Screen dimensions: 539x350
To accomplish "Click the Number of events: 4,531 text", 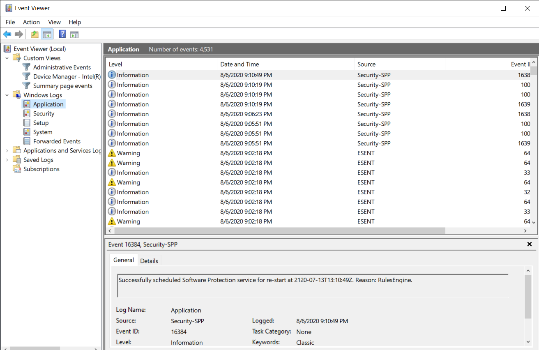I will [181, 49].
